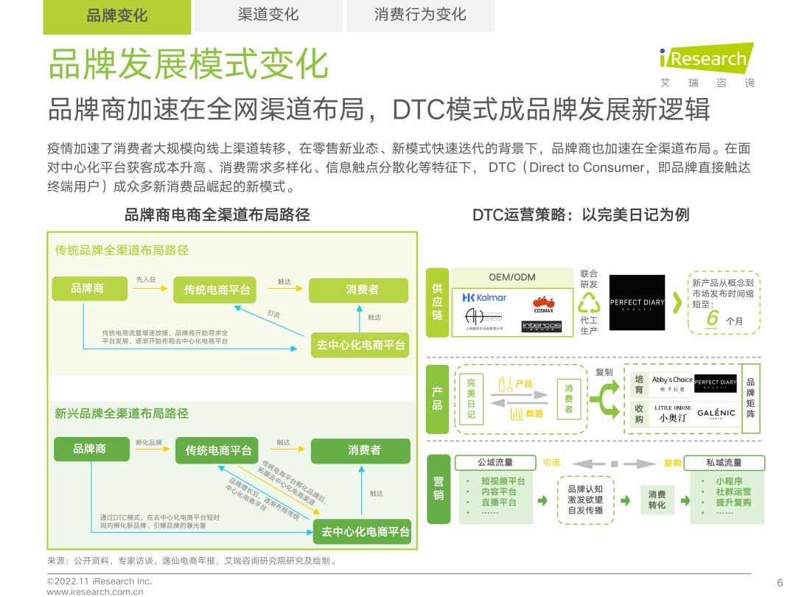Viewport: 796px width, 597px height.
Task: Click the orange product bottles icon
Action: (x=505, y=384)
